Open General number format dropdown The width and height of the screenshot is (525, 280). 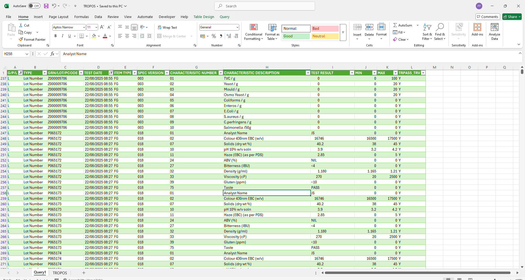(237, 27)
